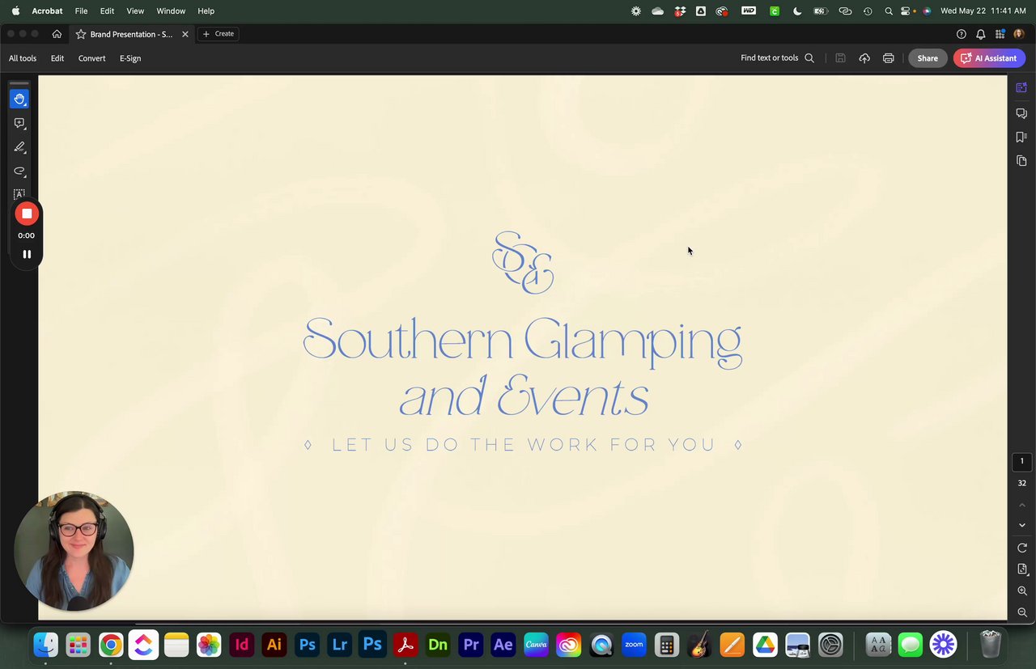Pick the freehand Draw lasso tool

19,171
